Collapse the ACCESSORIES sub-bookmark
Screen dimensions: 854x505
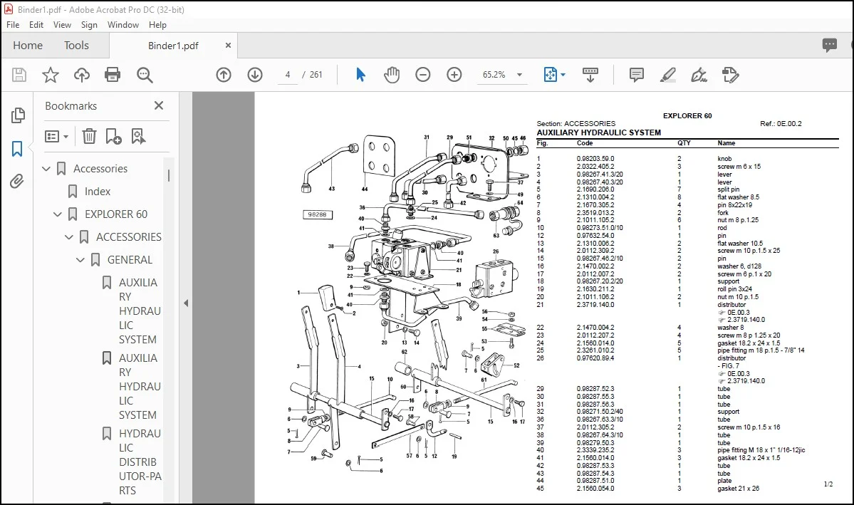click(x=68, y=237)
